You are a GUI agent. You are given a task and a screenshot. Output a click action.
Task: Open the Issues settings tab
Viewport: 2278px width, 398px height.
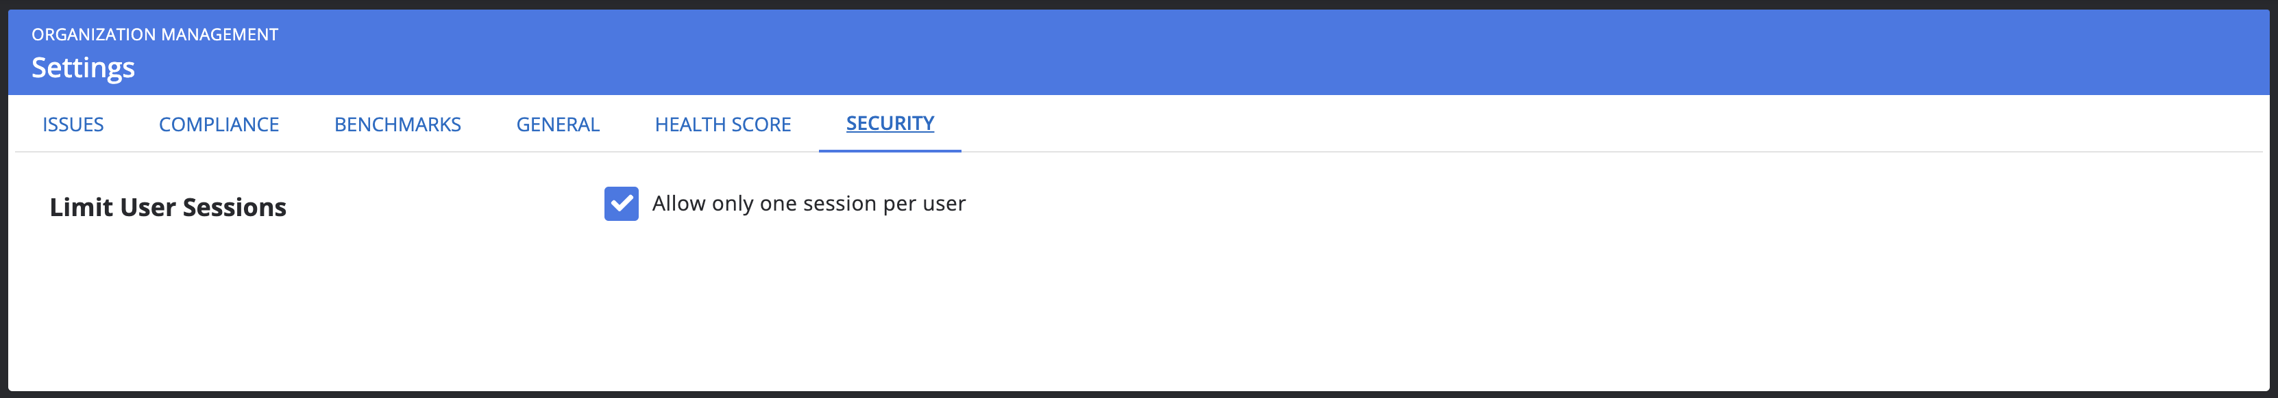pyautogui.click(x=73, y=124)
